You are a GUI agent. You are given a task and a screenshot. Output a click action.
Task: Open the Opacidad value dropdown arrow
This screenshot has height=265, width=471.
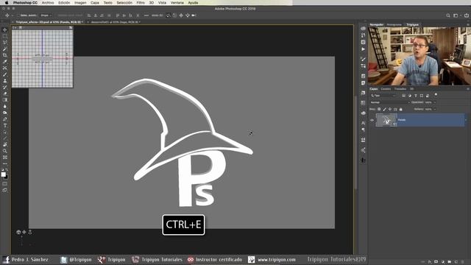(x=435, y=102)
